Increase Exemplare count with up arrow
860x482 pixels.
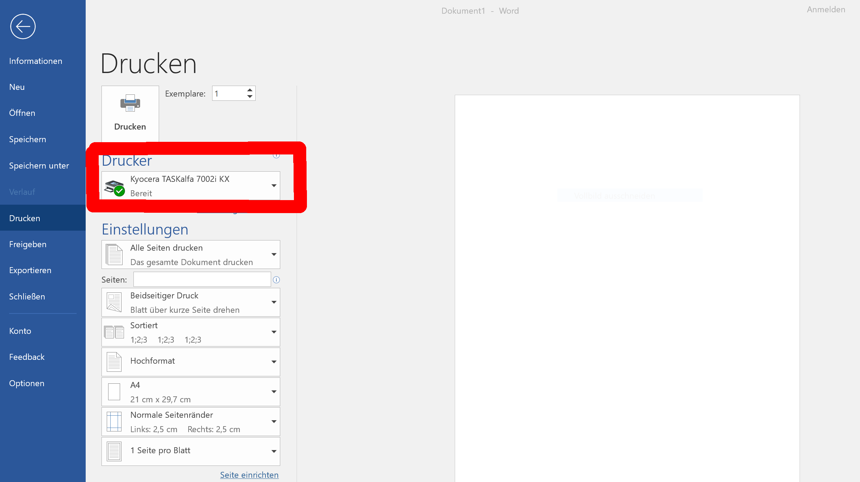point(250,90)
